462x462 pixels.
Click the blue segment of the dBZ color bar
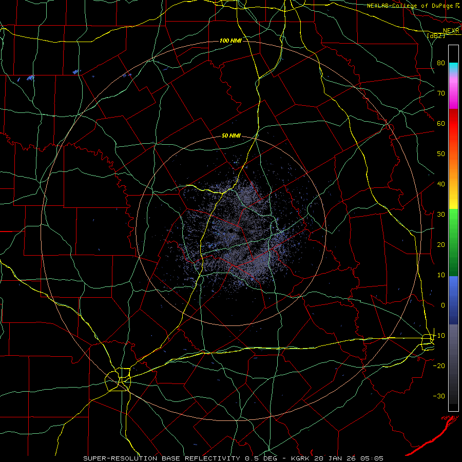(x=453, y=300)
